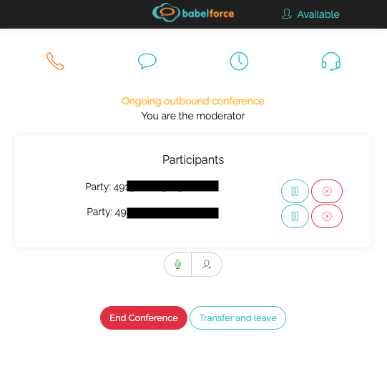Click the End Conference button
Image resolution: width=387 pixels, height=384 pixels.
(x=144, y=318)
